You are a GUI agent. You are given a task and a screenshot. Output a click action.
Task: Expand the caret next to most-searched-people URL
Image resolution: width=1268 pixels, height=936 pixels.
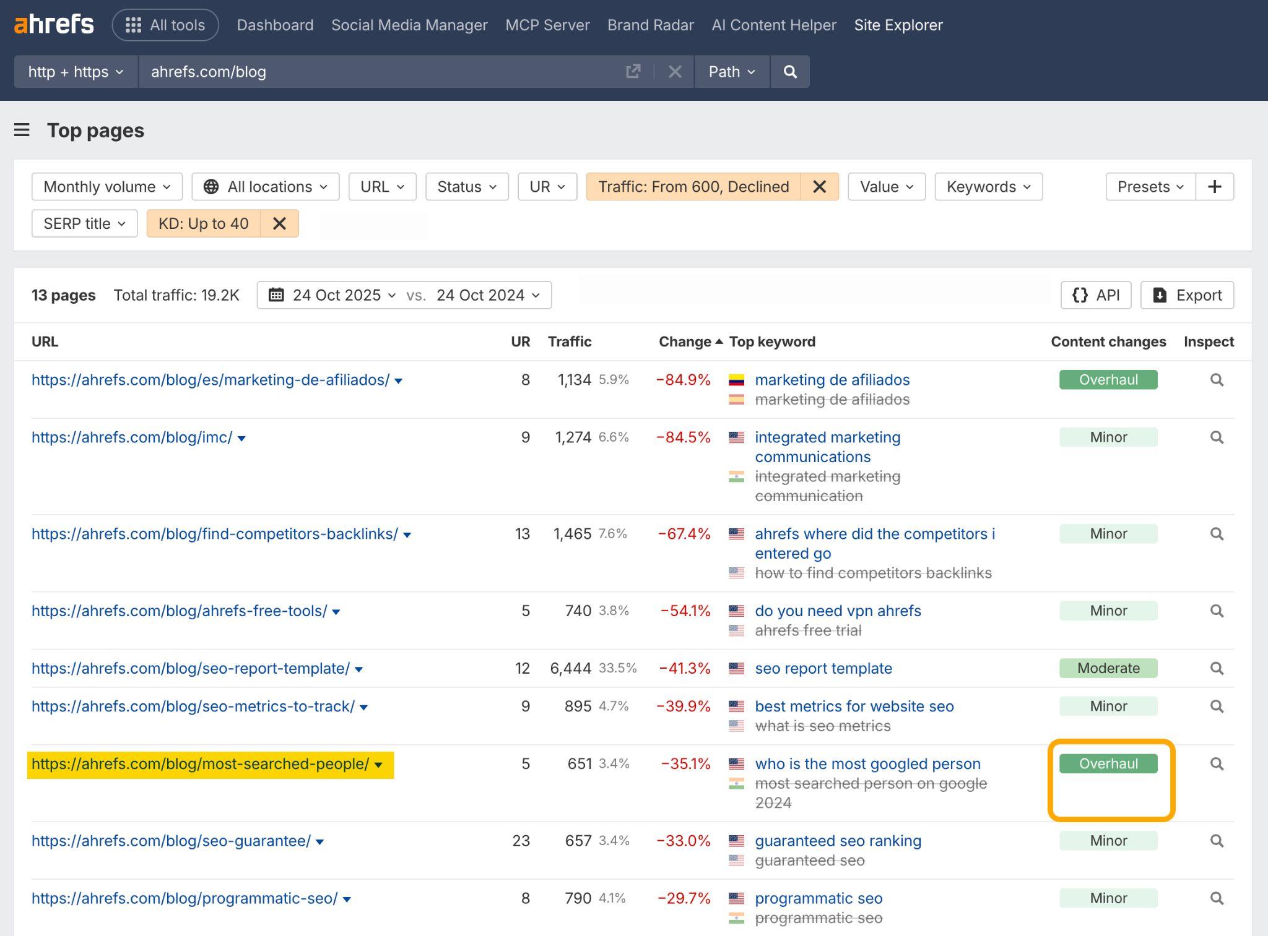click(379, 765)
